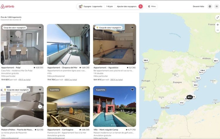Change dates 1–8 juin
This screenshot has height=139, width=220.
pos(109,6)
